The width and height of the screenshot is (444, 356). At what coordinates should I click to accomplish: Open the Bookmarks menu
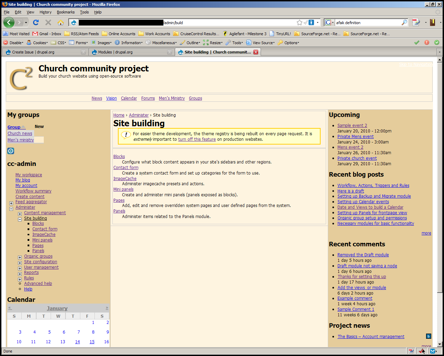pyautogui.click(x=65, y=12)
